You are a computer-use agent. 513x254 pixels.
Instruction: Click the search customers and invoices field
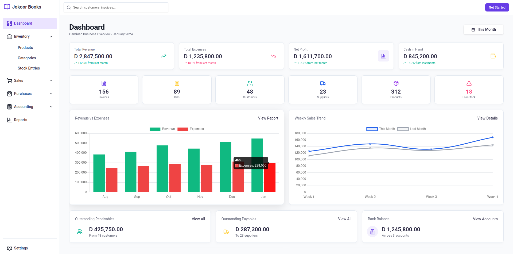coord(116,7)
